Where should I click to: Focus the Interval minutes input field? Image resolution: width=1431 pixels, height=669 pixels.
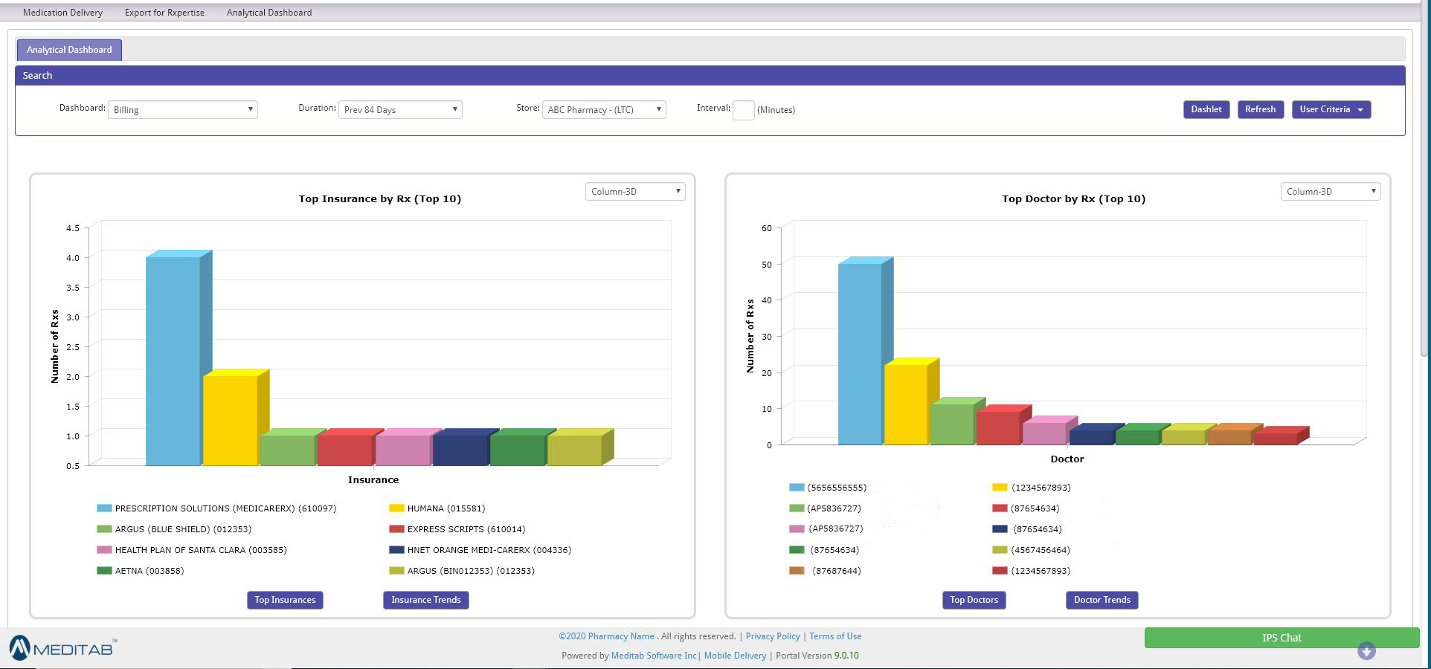[x=744, y=110]
